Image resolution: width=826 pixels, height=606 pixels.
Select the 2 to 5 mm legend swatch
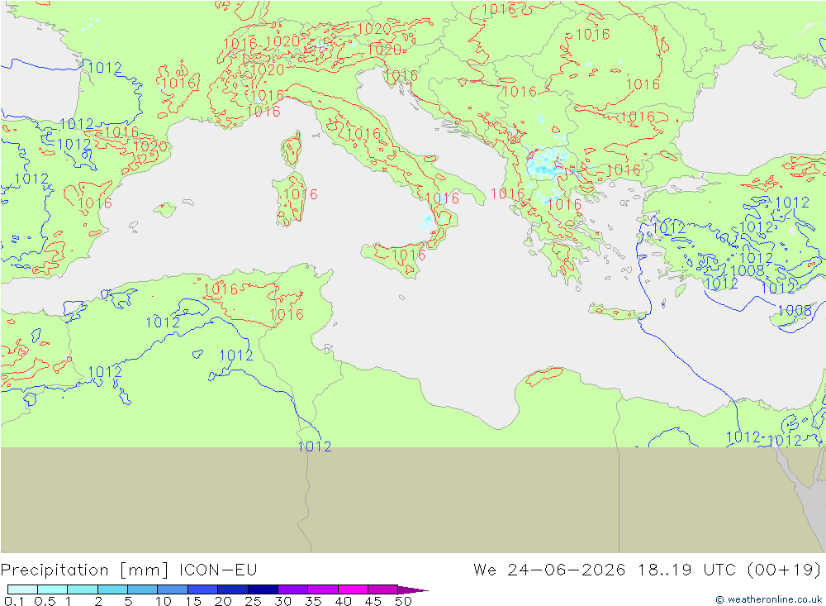tap(112, 589)
